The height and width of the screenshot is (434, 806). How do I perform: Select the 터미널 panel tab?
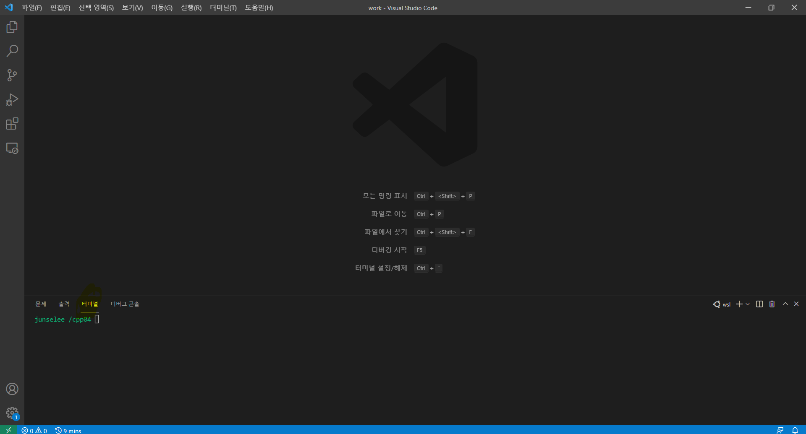(90, 304)
